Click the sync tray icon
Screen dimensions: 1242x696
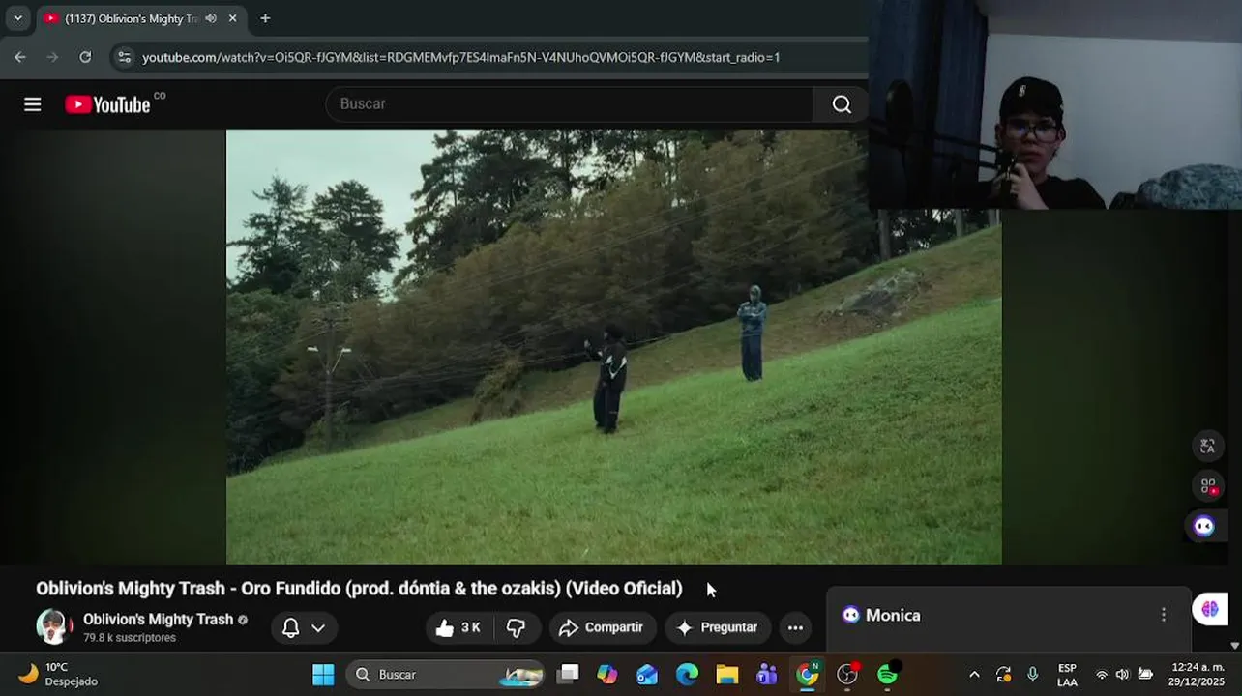click(1004, 675)
